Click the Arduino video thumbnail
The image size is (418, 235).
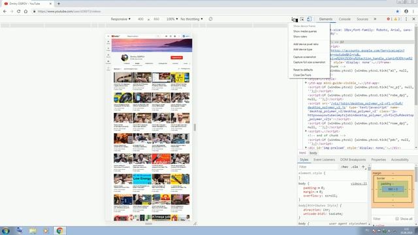[x=161, y=159]
